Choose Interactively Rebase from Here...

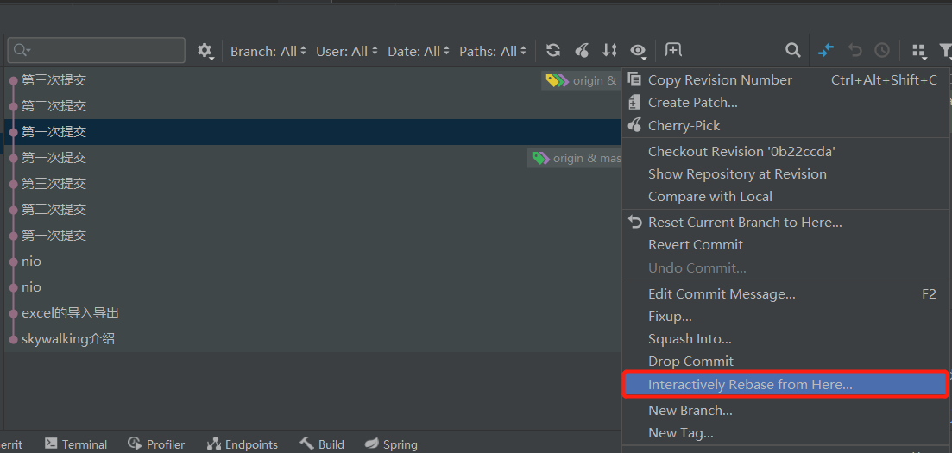(x=785, y=384)
